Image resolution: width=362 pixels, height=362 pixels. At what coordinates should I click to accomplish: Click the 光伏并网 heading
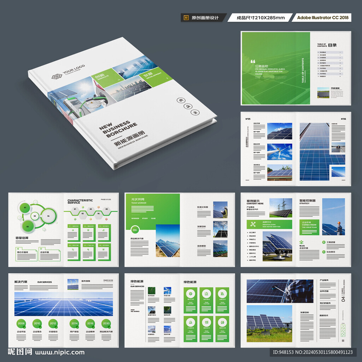[x=138, y=199]
